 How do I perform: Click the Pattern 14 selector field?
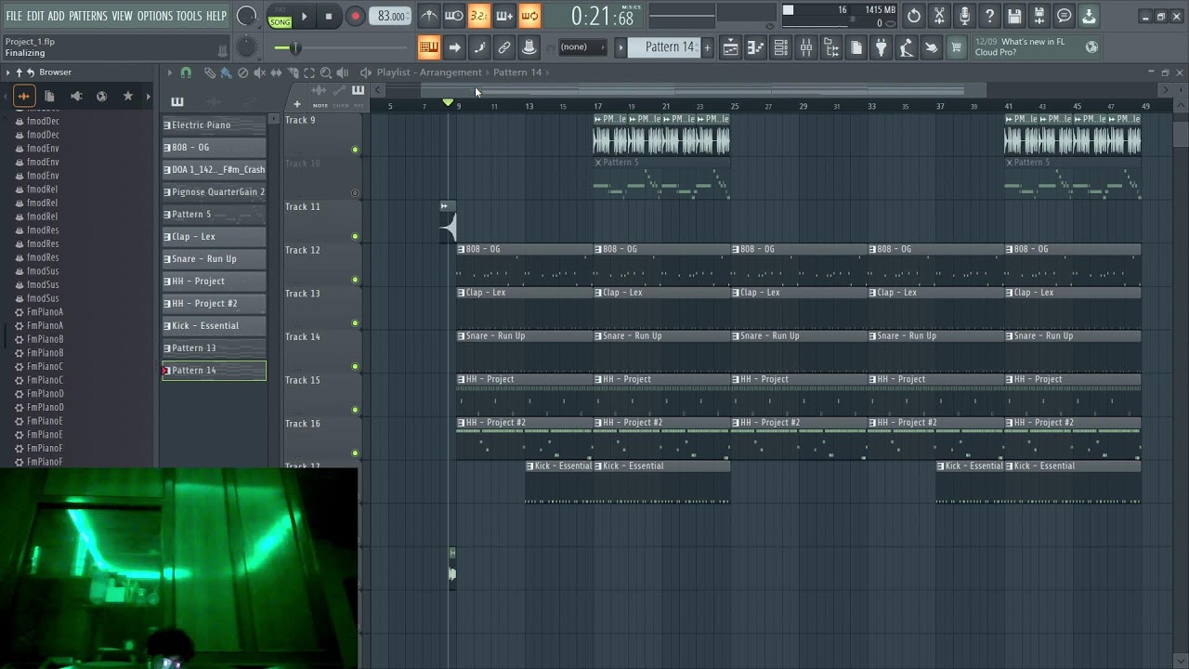664,47
